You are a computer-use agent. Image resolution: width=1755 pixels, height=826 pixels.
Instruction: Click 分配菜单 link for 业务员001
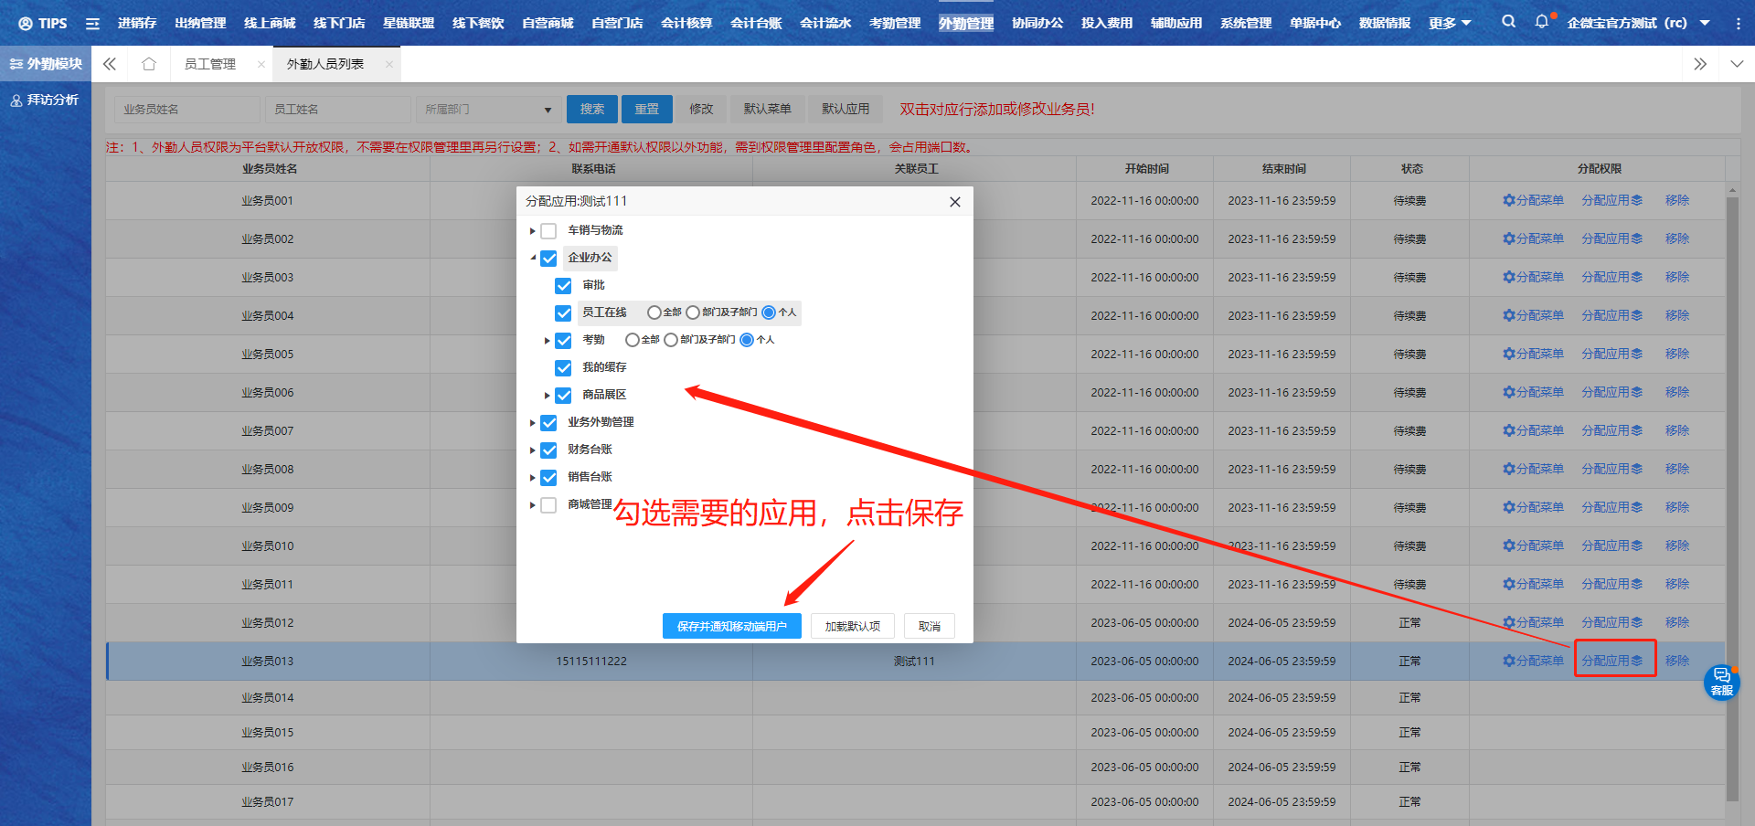click(1533, 200)
